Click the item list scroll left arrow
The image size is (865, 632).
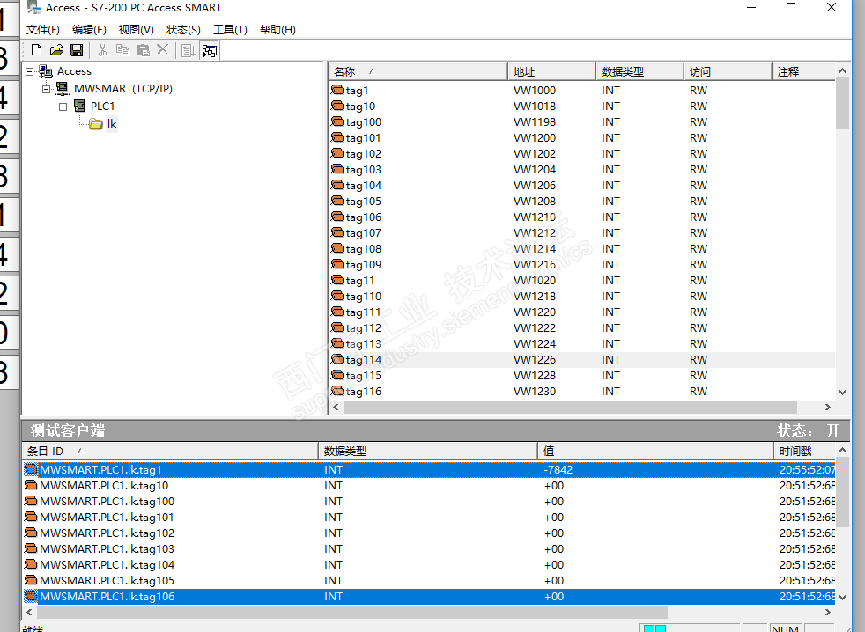pyautogui.click(x=336, y=407)
